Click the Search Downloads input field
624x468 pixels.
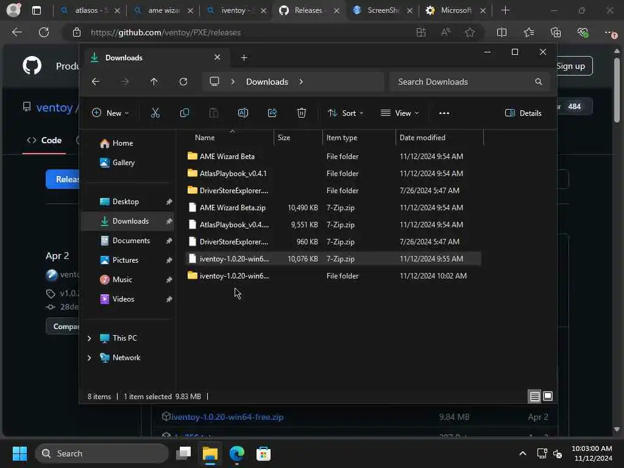click(470, 82)
